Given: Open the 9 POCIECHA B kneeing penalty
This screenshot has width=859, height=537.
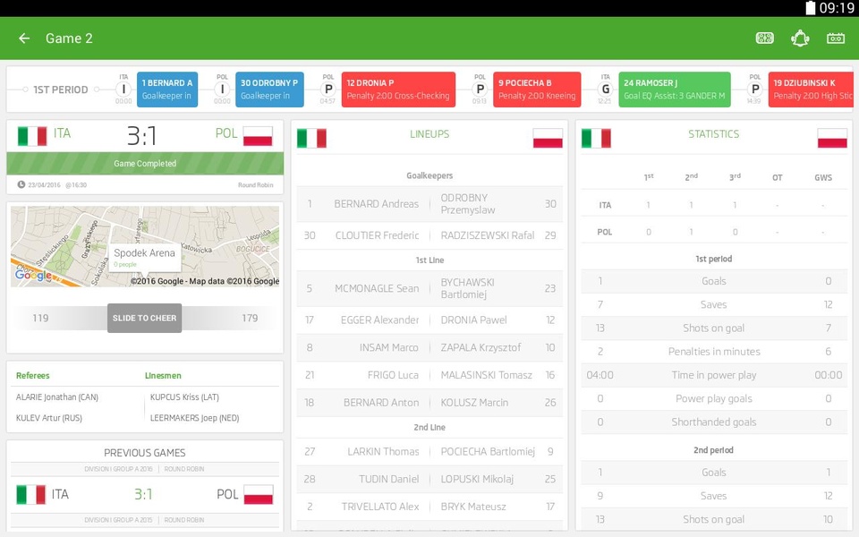Looking at the screenshot, I should (x=537, y=89).
